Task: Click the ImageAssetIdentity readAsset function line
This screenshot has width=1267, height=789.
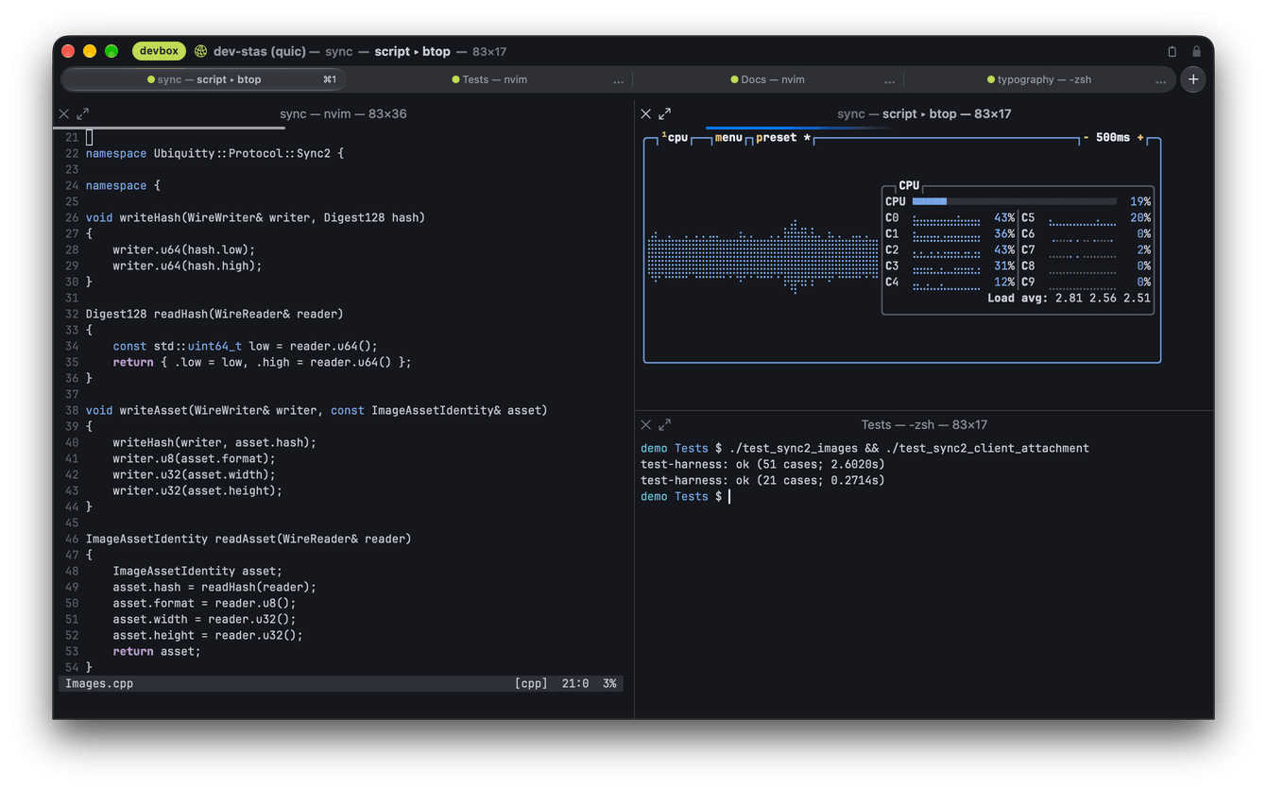Action: coord(248,539)
